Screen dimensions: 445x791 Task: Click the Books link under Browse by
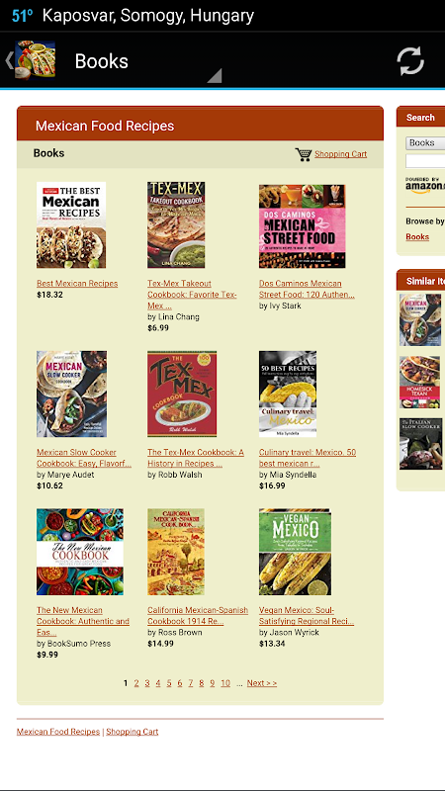coord(417,236)
